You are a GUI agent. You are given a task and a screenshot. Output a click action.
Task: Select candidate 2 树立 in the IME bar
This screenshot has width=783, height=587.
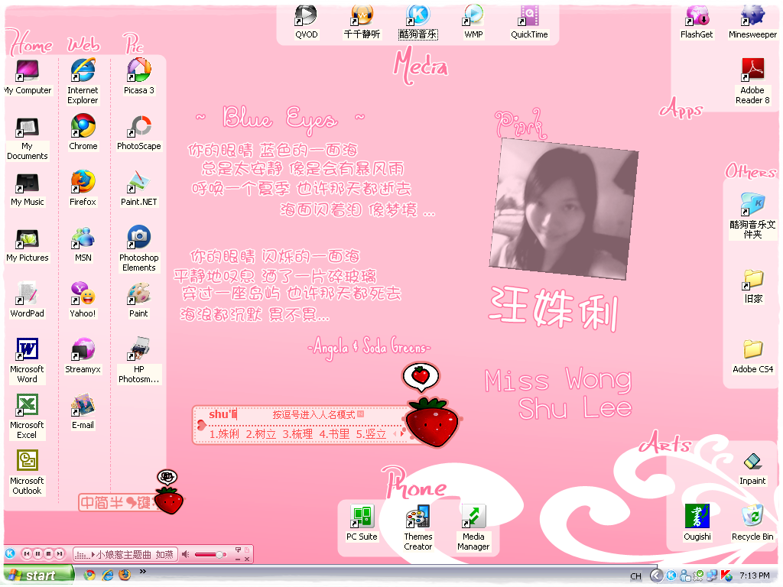click(261, 434)
